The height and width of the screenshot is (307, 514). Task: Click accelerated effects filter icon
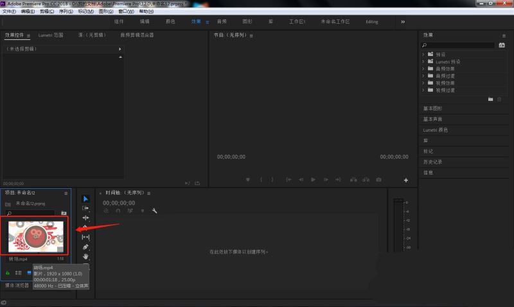point(502,45)
